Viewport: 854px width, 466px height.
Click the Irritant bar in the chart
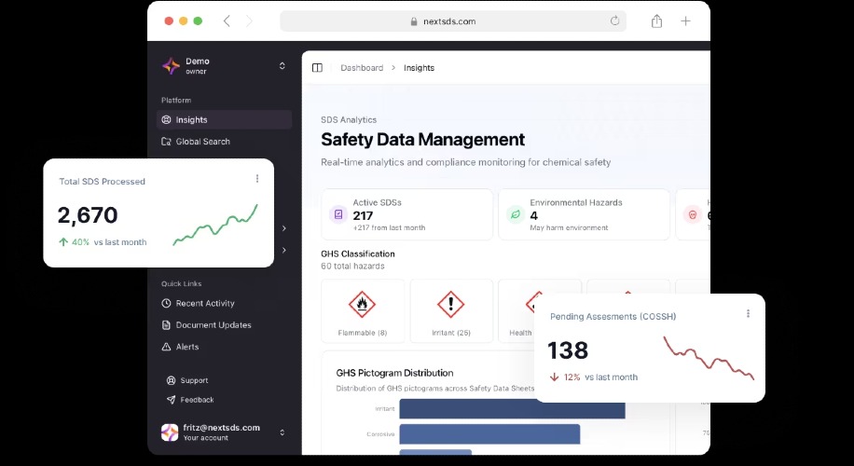click(512, 409)
